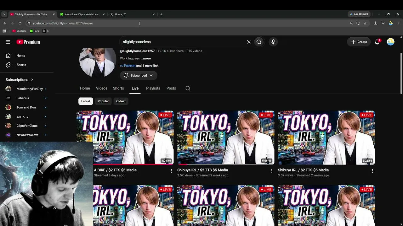Open the stream thumbnail with 5:08:45 duration

tap(226, 137)
